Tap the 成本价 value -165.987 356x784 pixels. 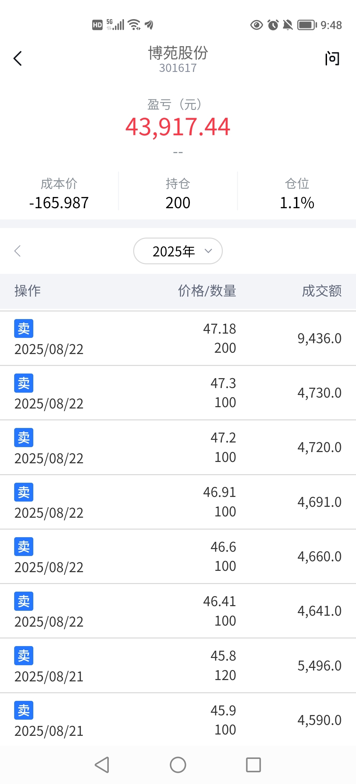[x=59, y=203]
